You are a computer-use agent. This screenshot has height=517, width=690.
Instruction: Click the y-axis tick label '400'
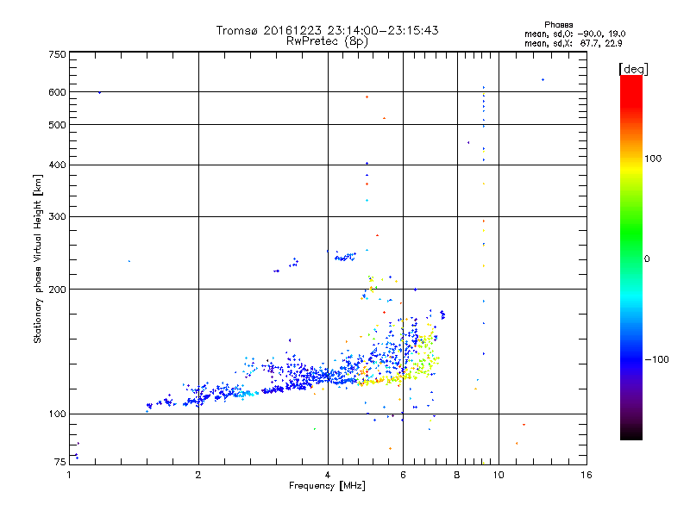[x=57, y=165]
